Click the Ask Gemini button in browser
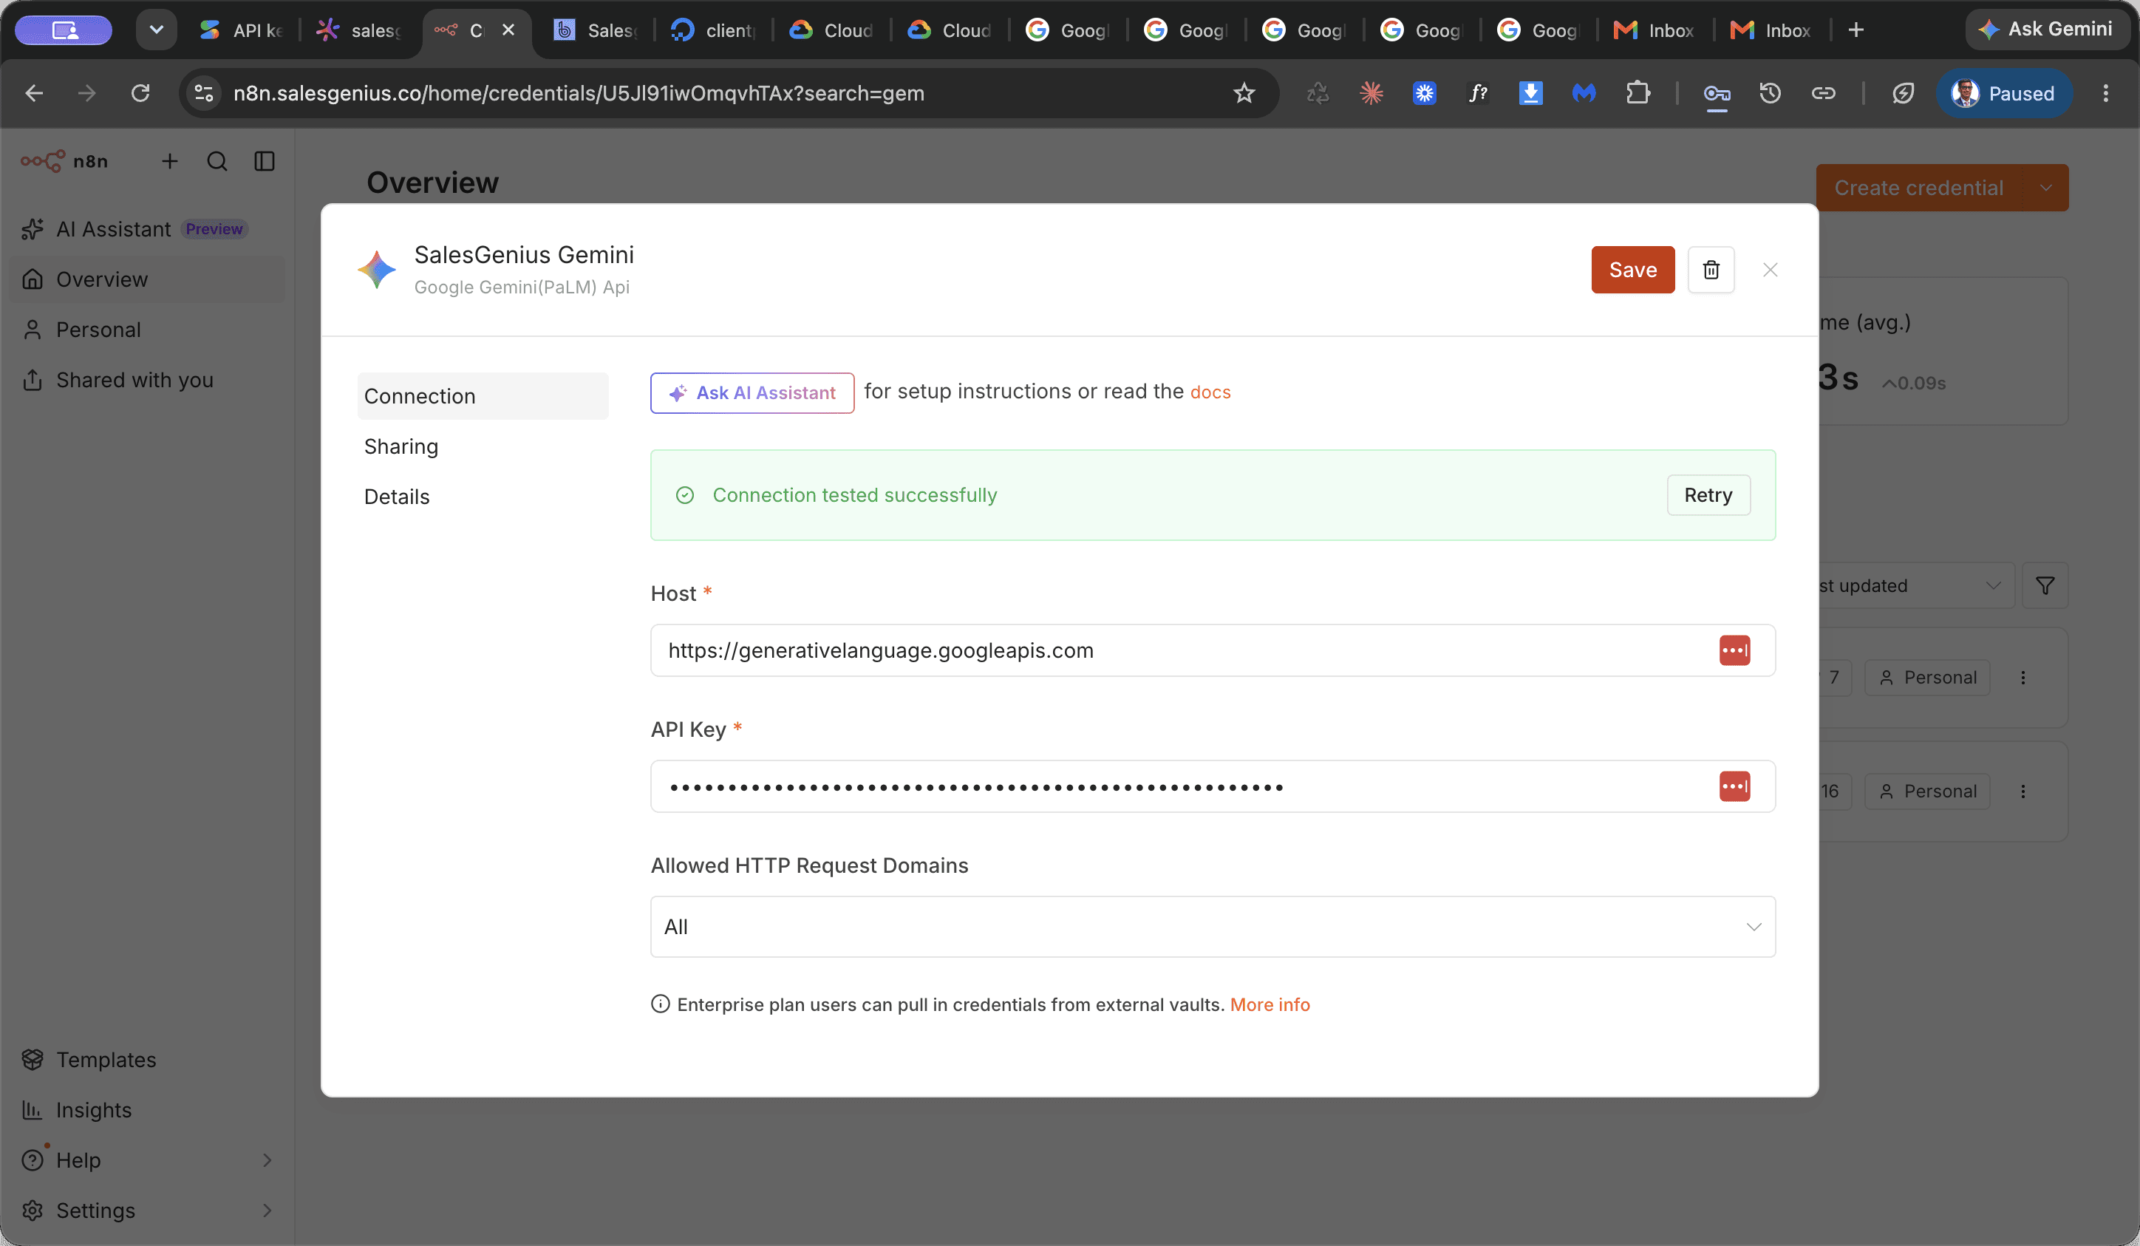This screenshot has height=1246, width=2140. point(2047,30)
